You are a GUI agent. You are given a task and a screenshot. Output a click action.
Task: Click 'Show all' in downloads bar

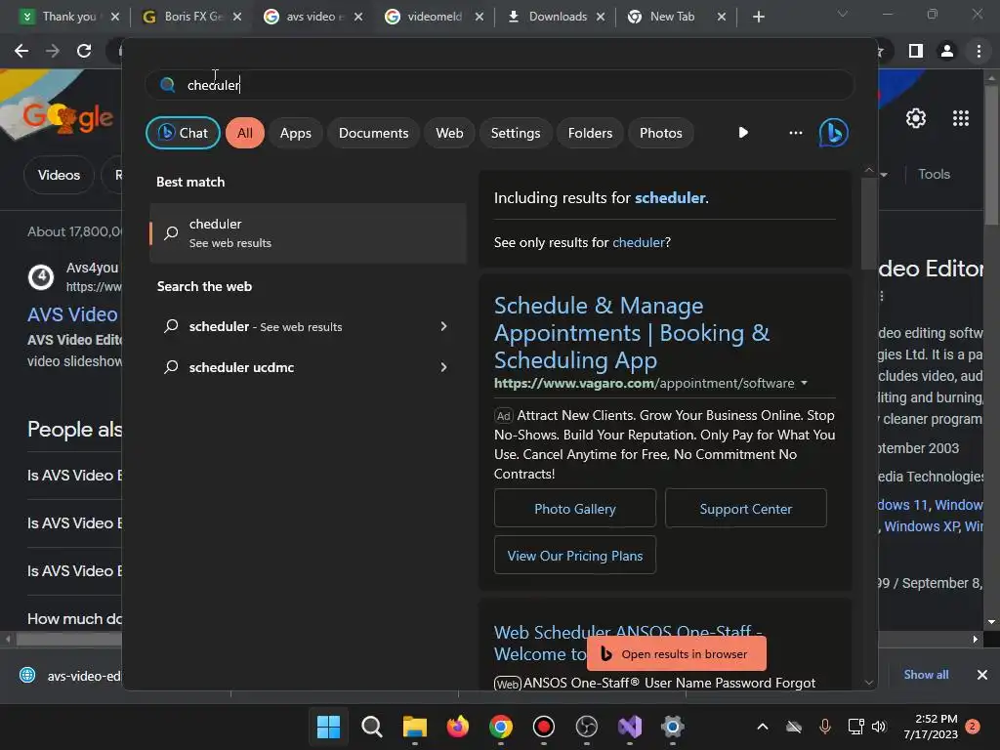pos(926,675)
